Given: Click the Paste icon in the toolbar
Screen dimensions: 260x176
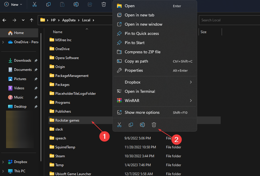Looking at the screenshot, I should pyautogui.click(x=62, y=5).
